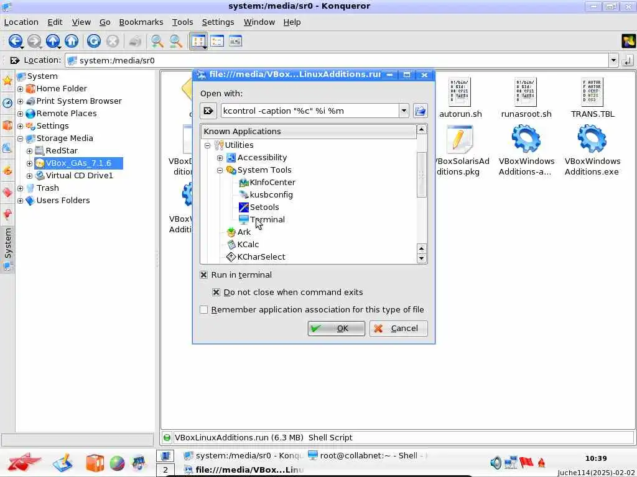The image size is (637, 477).
Task: Open the Settings menu
Action: click(x=218, y=22)
